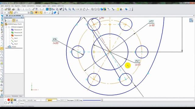The height and width of the screenshot is (109, 195).
Task: Click the sketch mode icon in current state toolbar
Action: click(x=32, y=13)
